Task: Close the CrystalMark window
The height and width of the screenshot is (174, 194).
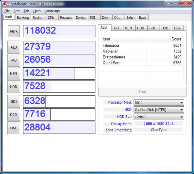Action: coord(186,3)
